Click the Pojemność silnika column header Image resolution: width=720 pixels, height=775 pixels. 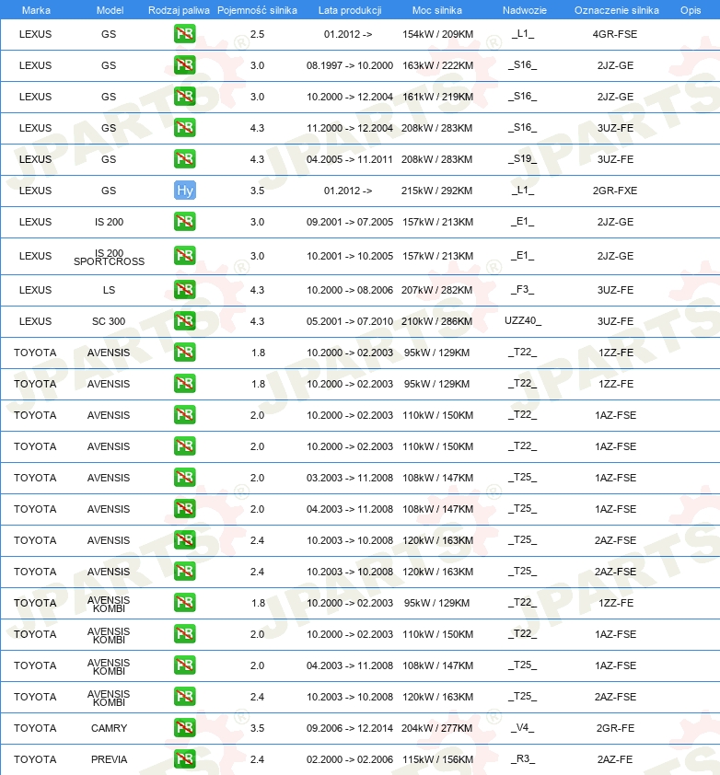tap(257, 10)
